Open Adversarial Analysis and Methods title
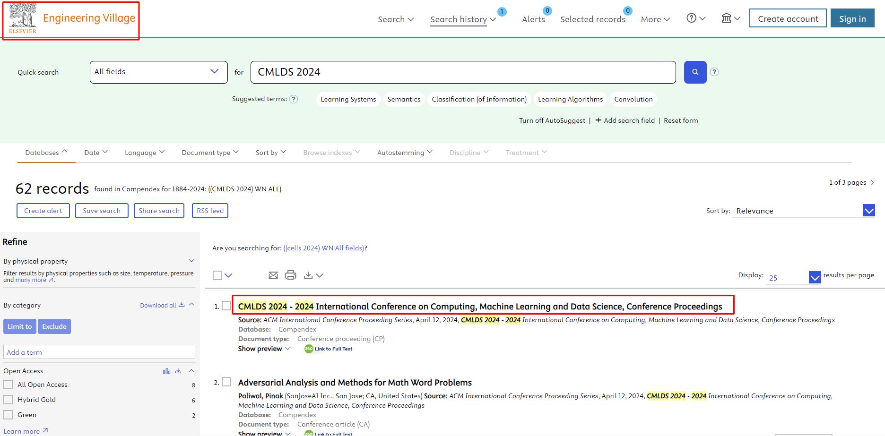Image resolution: width=885 pixels, height=436 pixels. 355,383
